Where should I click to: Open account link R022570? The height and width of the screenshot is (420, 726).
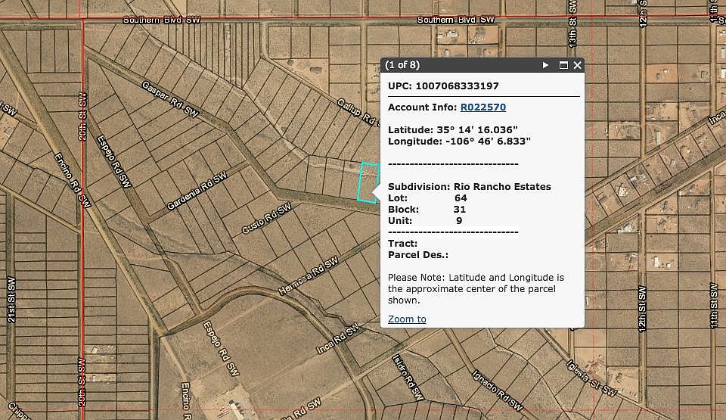(482, 107)
